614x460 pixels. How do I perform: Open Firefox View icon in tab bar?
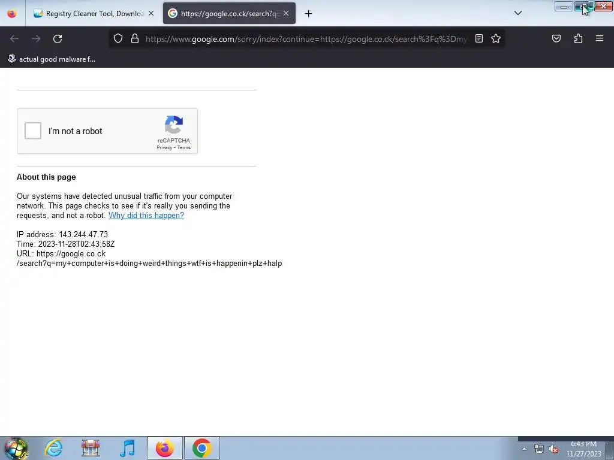pyautogui.click(x=12, y=14)
